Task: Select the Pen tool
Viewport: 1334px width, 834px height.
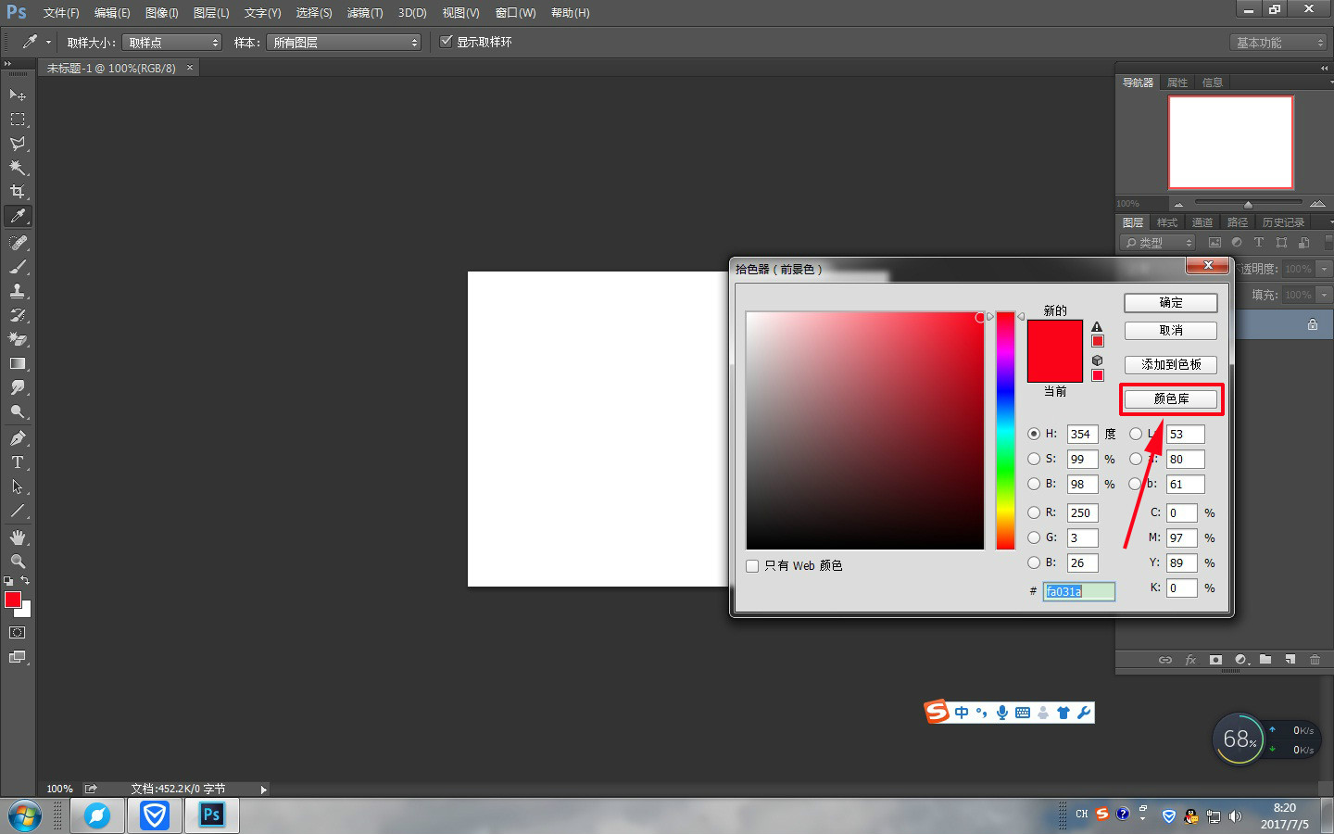Action: (x=18, y=438)
